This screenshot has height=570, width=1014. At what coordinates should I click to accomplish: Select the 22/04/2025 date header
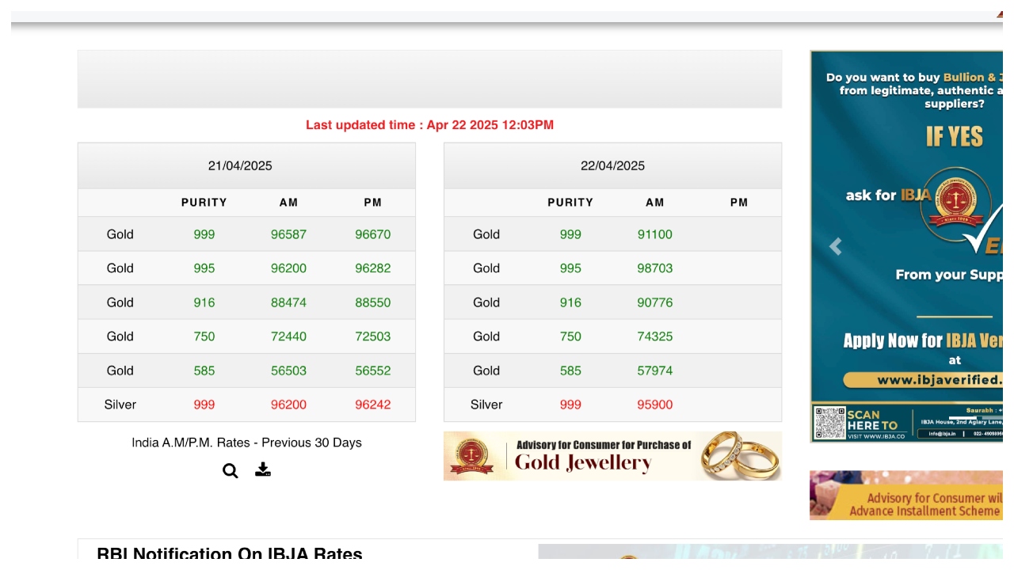[x=612, y=165]
